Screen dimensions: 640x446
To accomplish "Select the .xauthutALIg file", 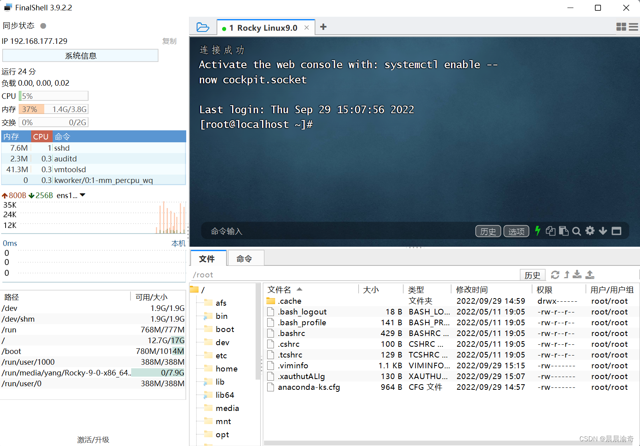I will 451,376.
